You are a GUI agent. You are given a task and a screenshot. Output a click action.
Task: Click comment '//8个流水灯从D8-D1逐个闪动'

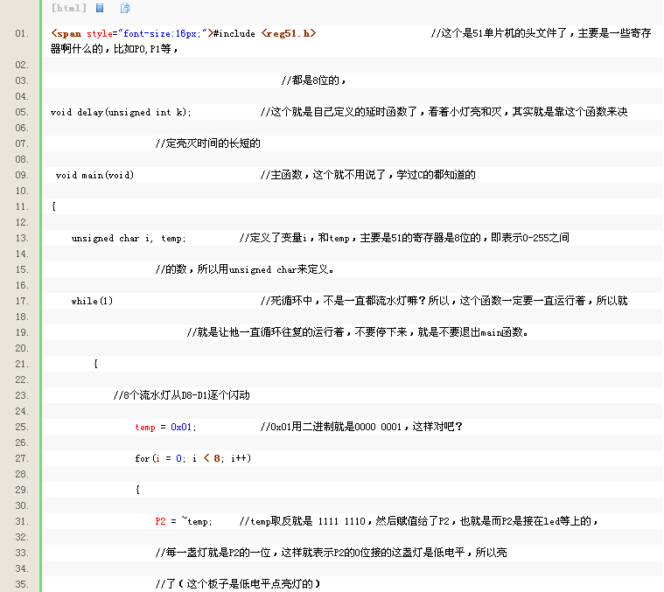[181, 395]
